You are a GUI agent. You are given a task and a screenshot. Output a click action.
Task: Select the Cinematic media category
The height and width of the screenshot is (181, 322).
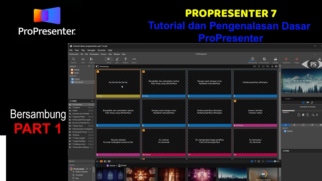point(79,175)
